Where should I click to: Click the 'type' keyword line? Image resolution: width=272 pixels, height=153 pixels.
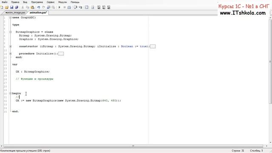point(16,25)
